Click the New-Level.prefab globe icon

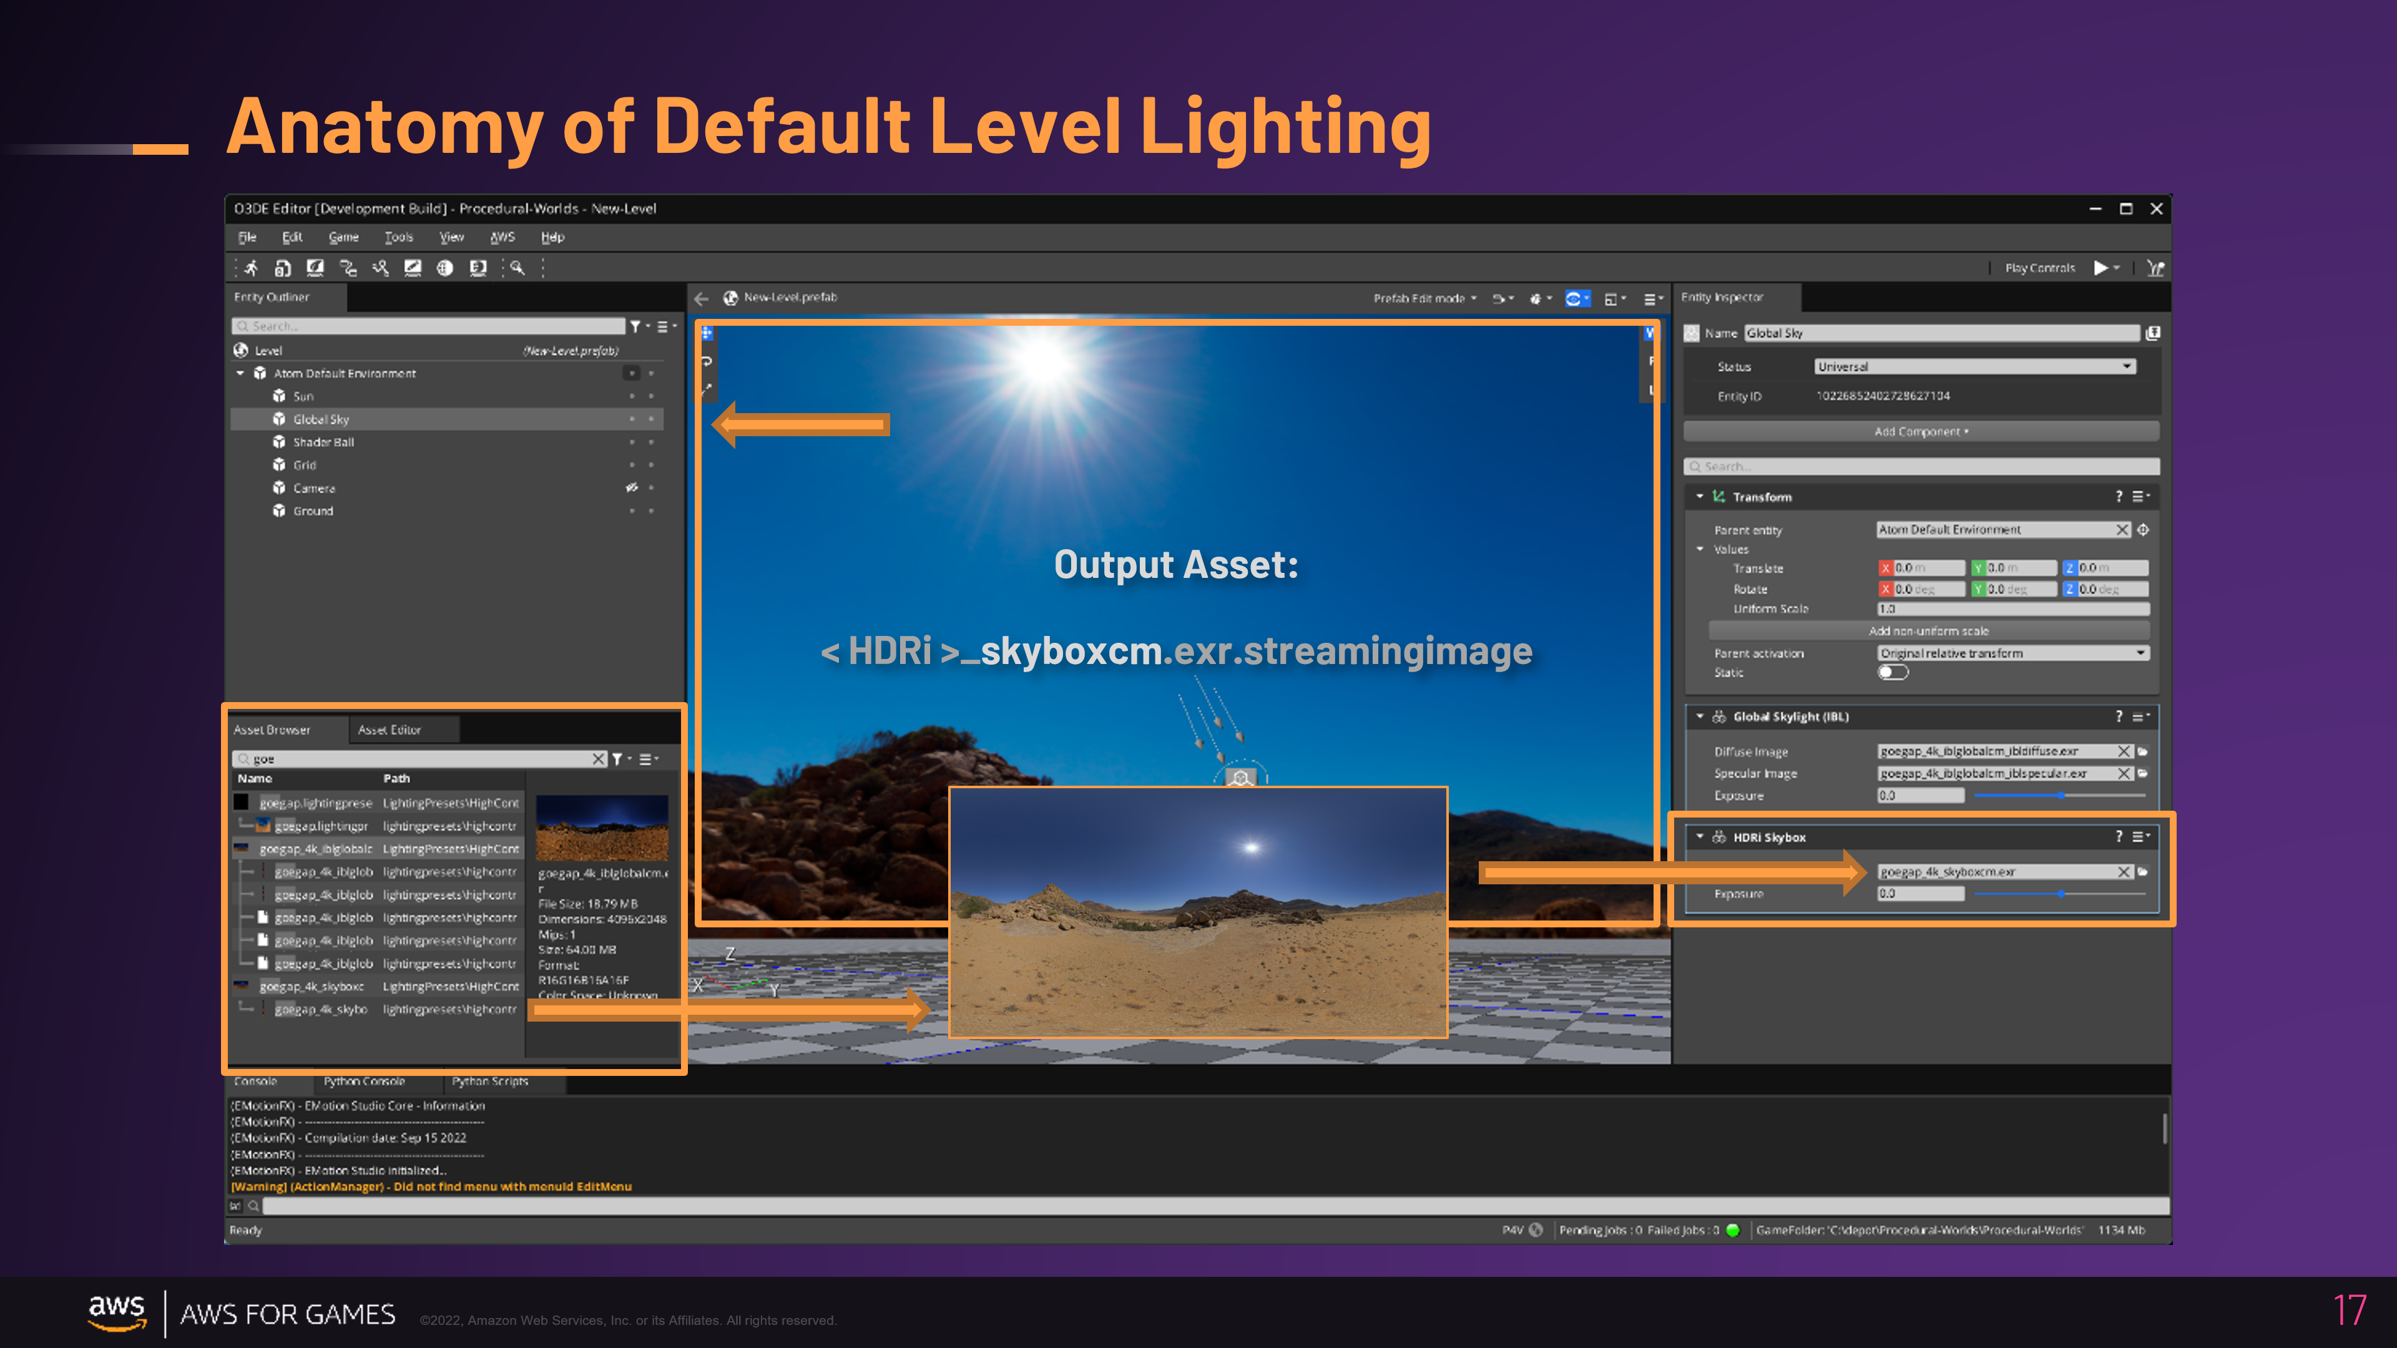[x=730, y=298]
